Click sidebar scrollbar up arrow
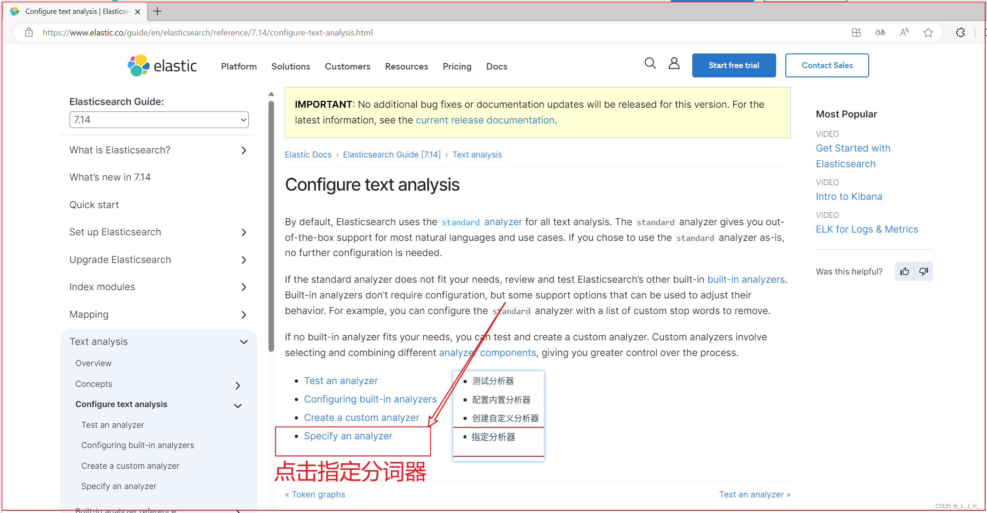987x513 pixels. coord(271,94)
